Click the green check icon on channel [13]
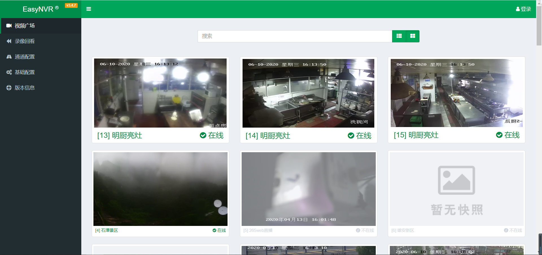This screenshot has width=542, height=255. click(x=203, y=136)
